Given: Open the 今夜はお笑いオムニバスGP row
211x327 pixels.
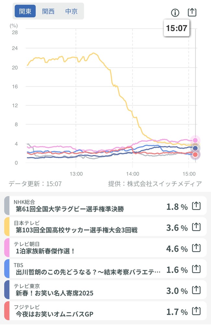Looking at the screenshot, I should tap(106, 311).
